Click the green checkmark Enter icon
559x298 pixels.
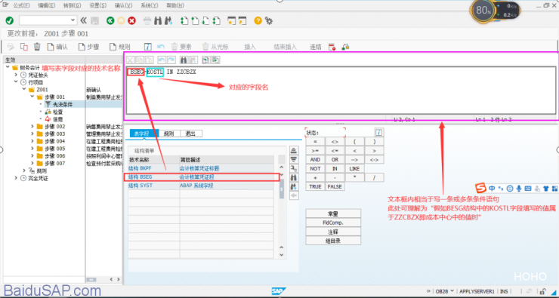pyautogui.click(x=10, y=20)
